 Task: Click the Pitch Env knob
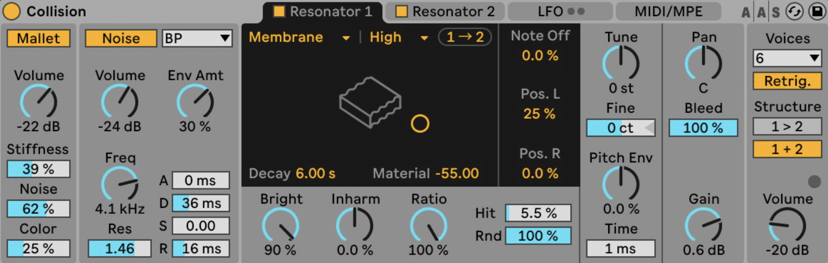click(621, 184)
